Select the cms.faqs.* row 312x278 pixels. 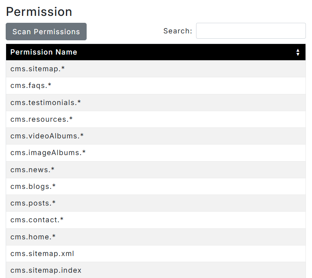click(156, 85)
